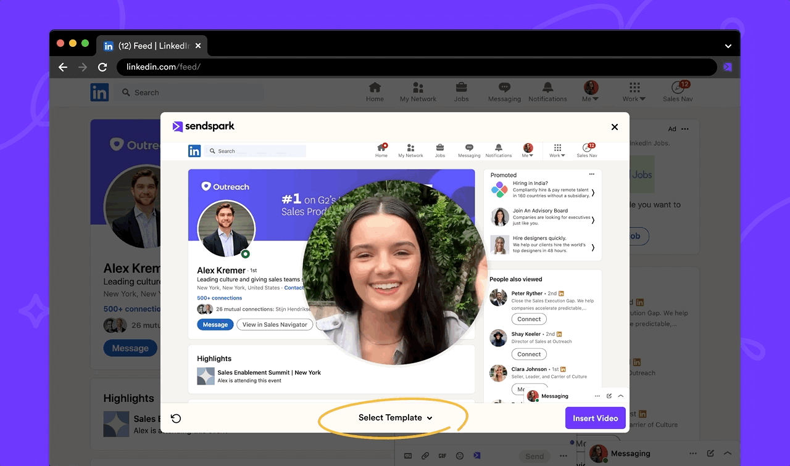Expand the preview Messaging bar chevron
The height and width of the screenshot is (466, 790).
(x=620, y=396)
